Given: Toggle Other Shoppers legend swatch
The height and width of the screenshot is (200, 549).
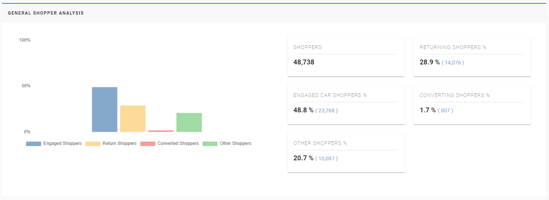Looking at the screenshot, I should click(210, 144).
